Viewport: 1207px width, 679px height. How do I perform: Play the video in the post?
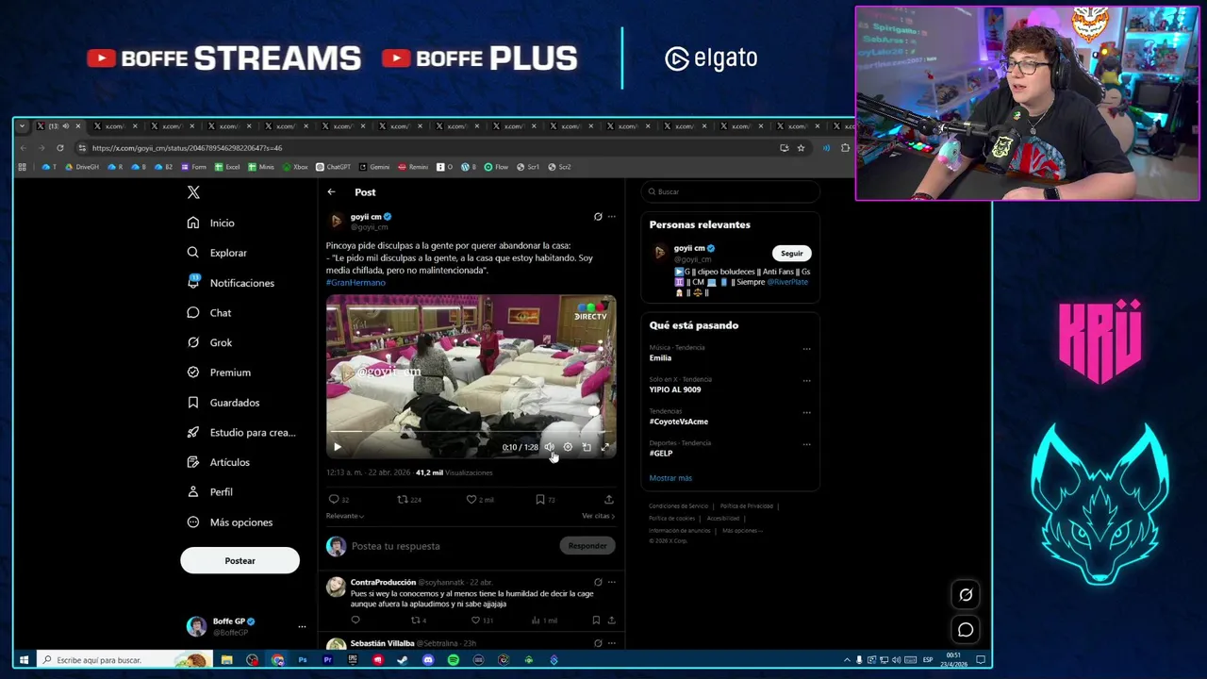[338, 447]
